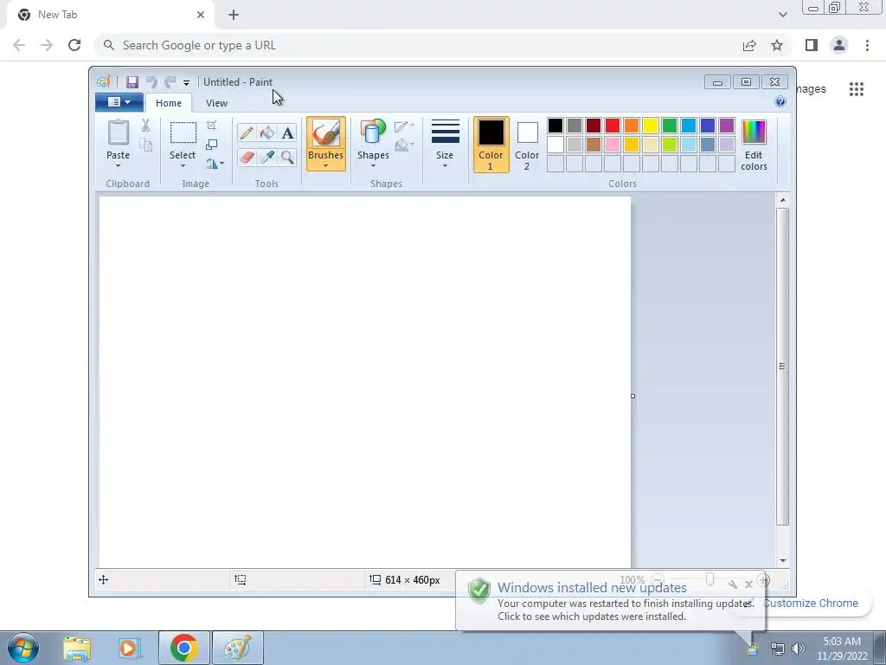Switch to the Home ribbon tab
The height and width of the screenshot is (665, 886).
tap(169, 103)
